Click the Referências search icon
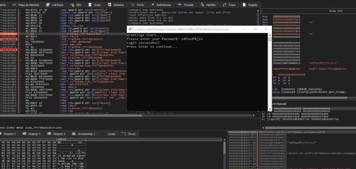Screen dimensions: 356x169 click(x=153, y=5)
